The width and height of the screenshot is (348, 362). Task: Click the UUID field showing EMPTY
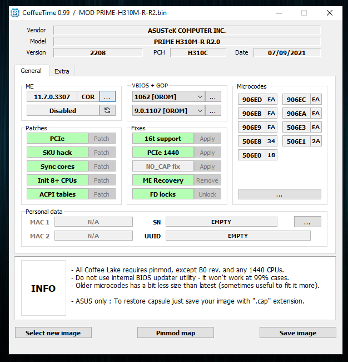[238, 236]
